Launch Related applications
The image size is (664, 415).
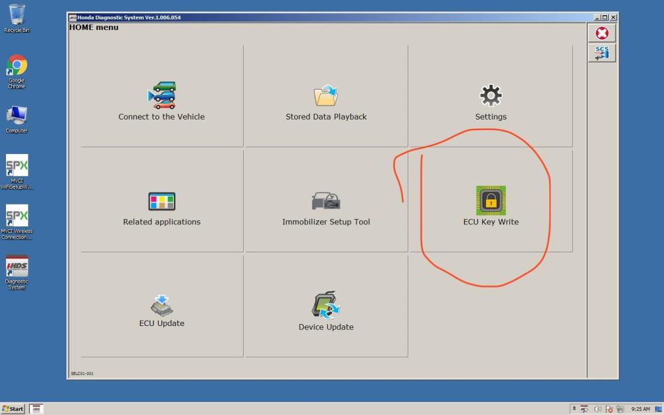[162, 201]
